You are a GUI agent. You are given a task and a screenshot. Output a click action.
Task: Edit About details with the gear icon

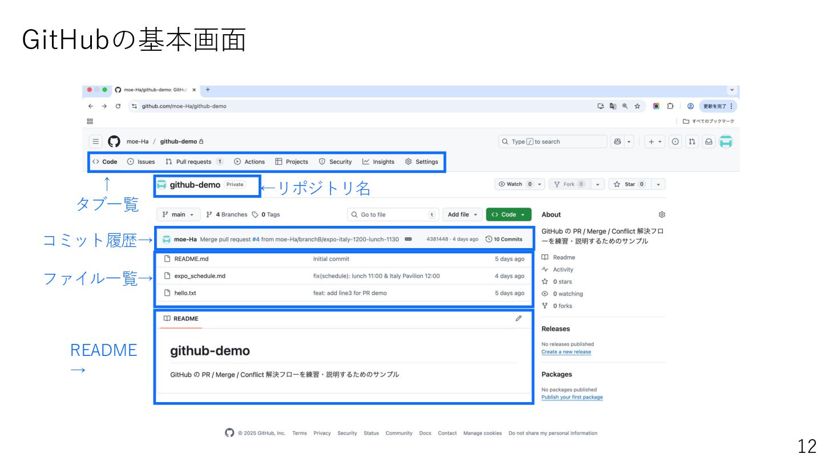(x=662, y=214)
